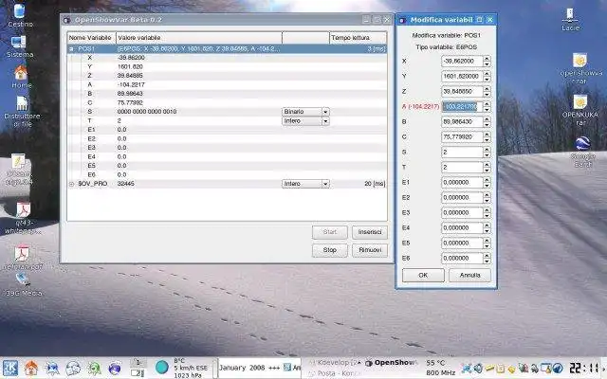Confirm with OK in Modifica variabili

(x=423, y=276)
